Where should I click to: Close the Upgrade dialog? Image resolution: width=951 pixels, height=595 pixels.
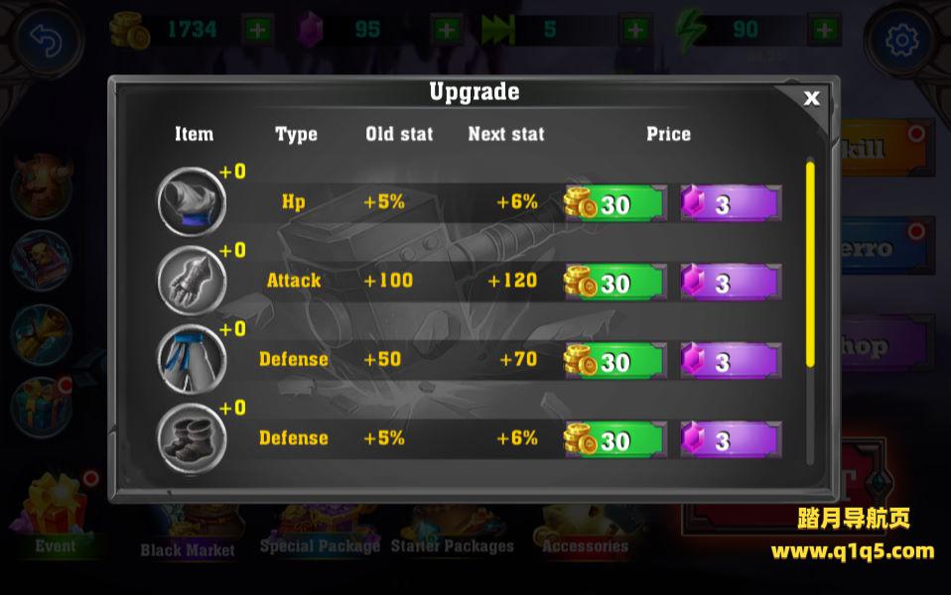[x=811, y=98]
